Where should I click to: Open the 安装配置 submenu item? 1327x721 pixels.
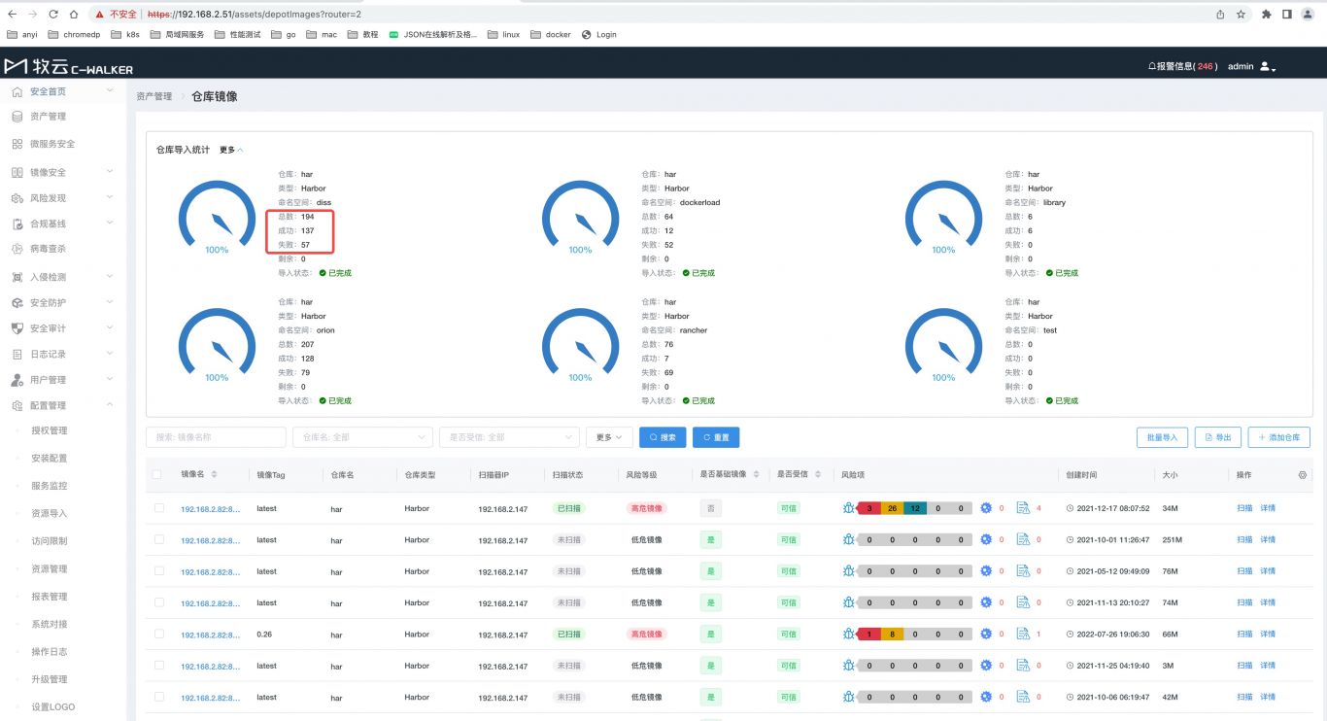pyautogui.click(x=50, y=458)
